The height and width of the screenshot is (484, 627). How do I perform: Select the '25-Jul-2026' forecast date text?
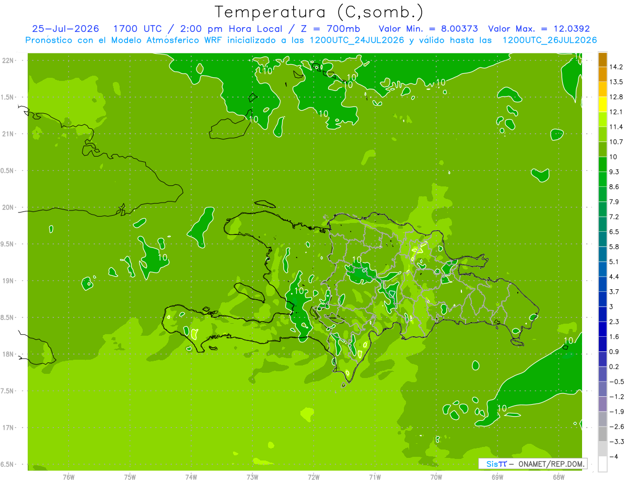[65, 29]
